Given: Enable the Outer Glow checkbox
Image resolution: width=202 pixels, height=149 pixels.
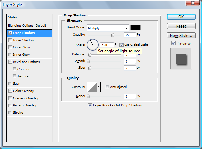Looking at the screenshot, I should click(10, 47).
